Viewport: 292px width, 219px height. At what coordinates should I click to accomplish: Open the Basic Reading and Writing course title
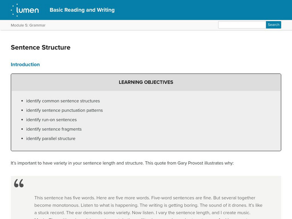click(82, 10)
